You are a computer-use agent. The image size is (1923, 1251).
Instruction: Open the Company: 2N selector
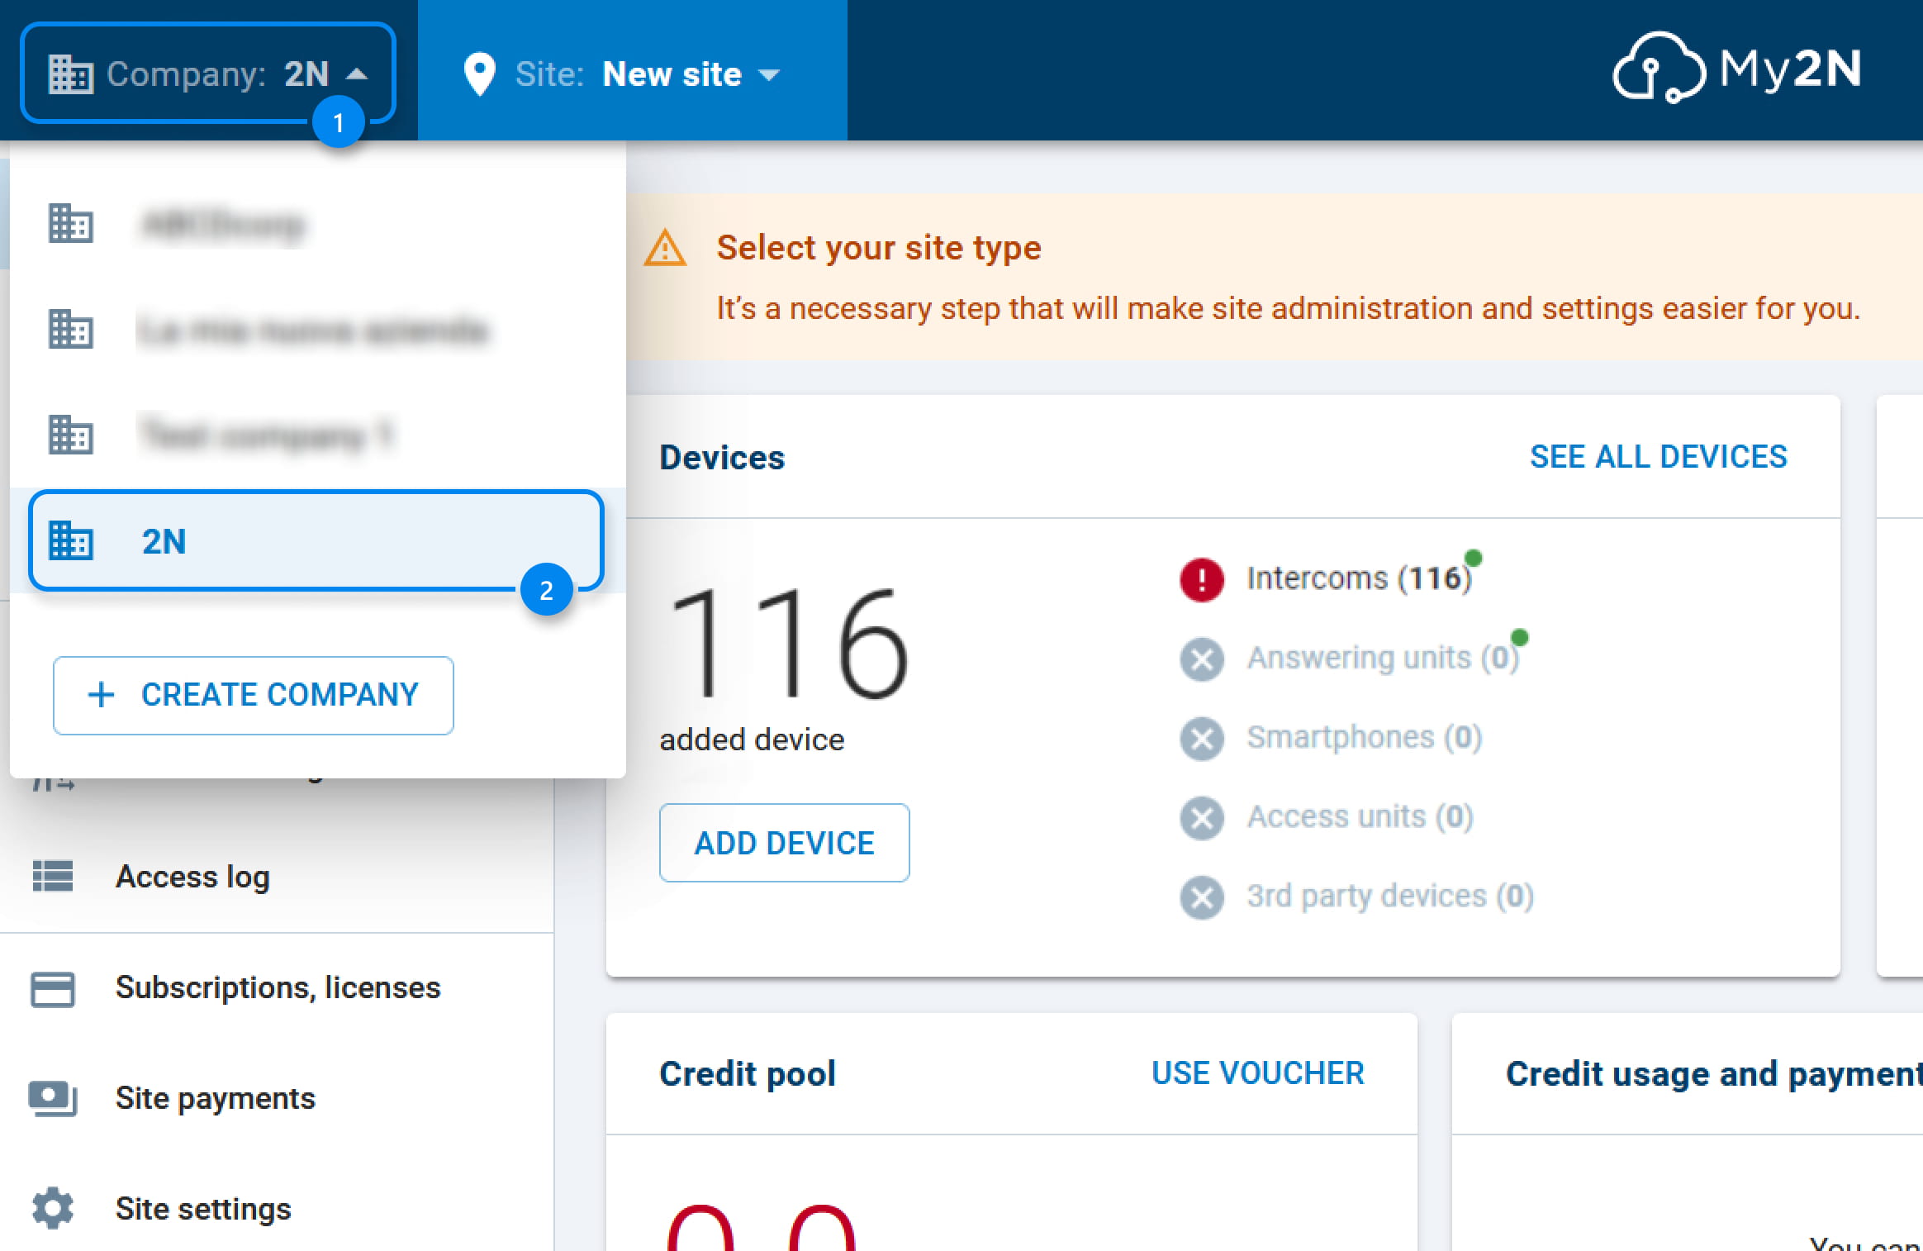pos(207,74)
